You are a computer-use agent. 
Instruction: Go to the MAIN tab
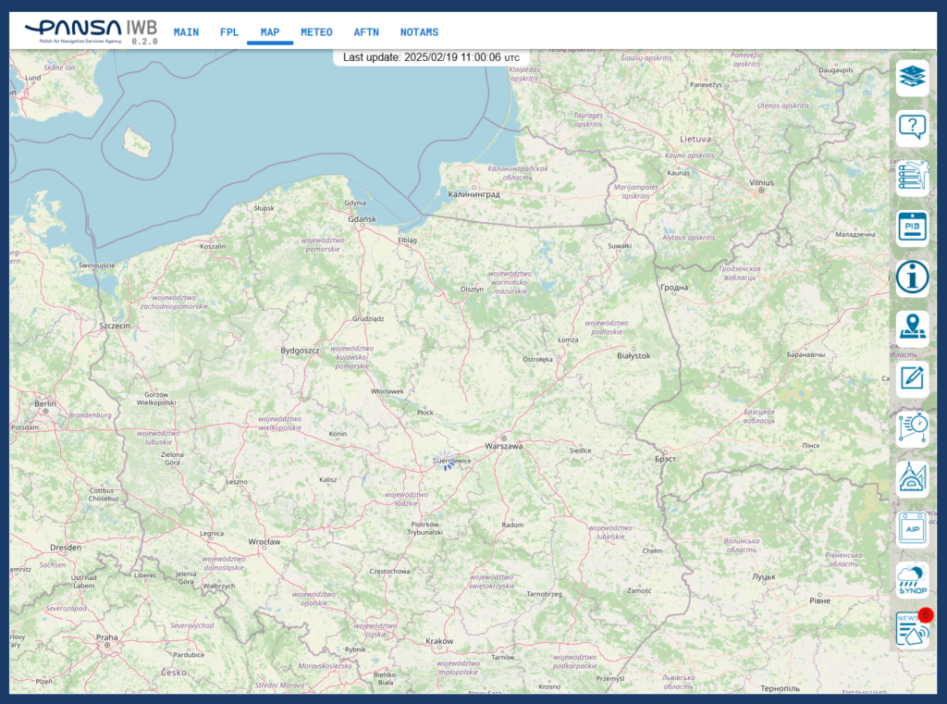click(186, 32)
